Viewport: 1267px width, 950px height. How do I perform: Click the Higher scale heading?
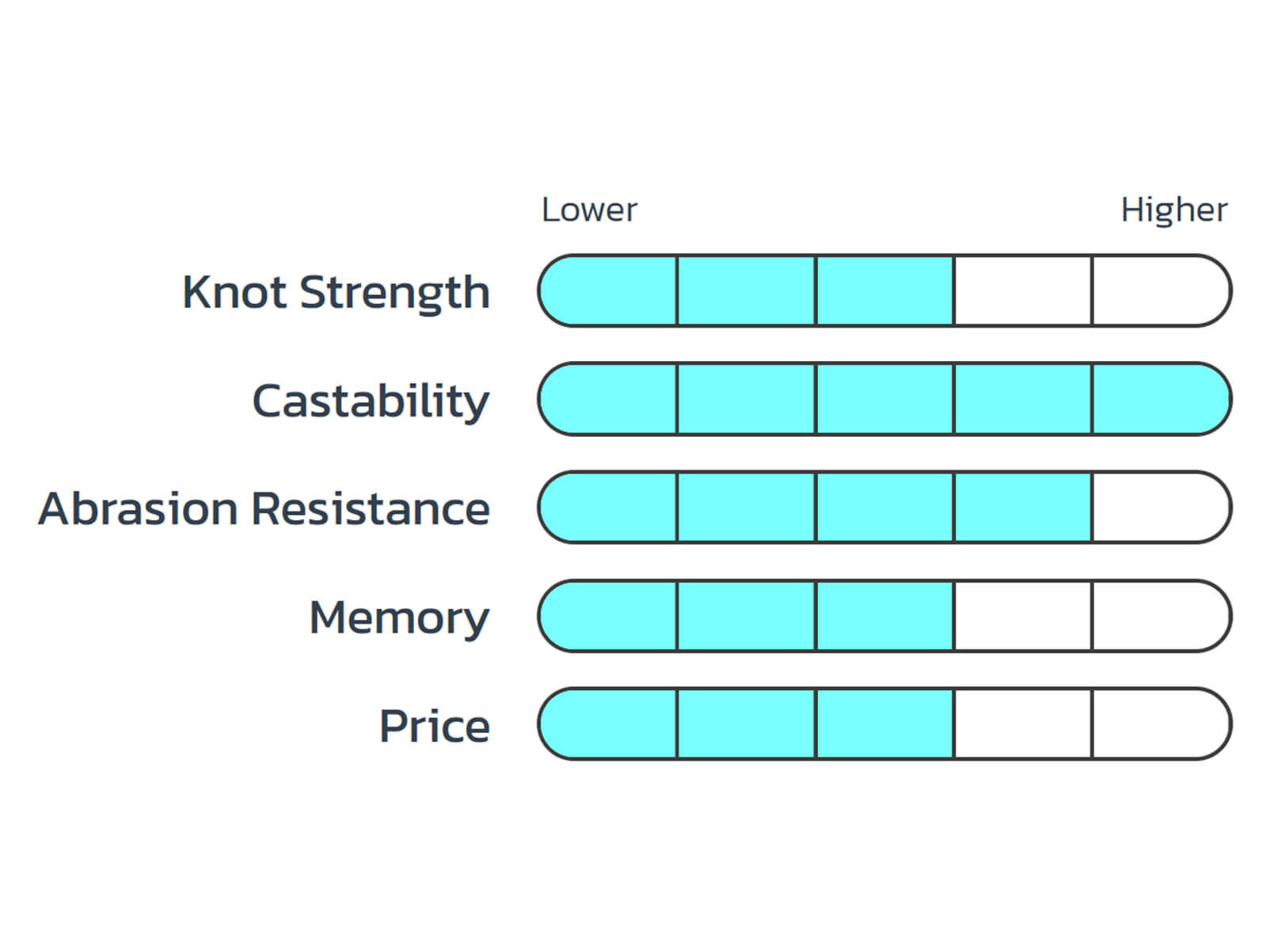click(1174, 211)
